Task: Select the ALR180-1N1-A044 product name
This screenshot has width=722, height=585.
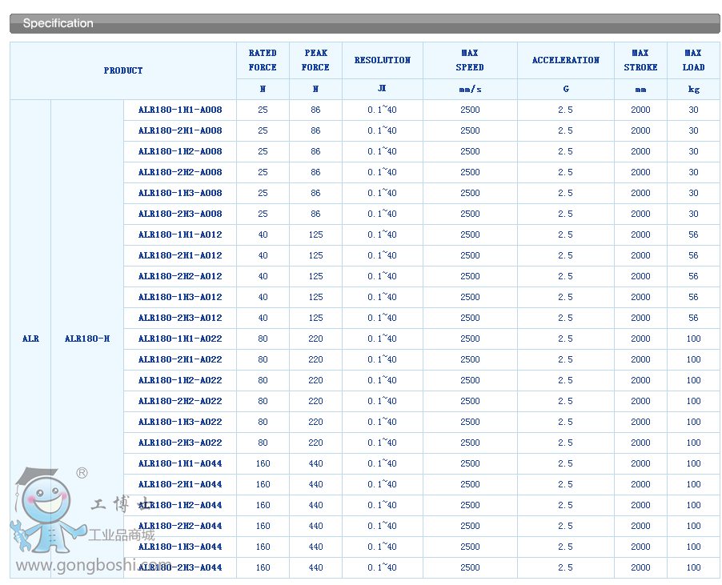Action: point(180,463)
